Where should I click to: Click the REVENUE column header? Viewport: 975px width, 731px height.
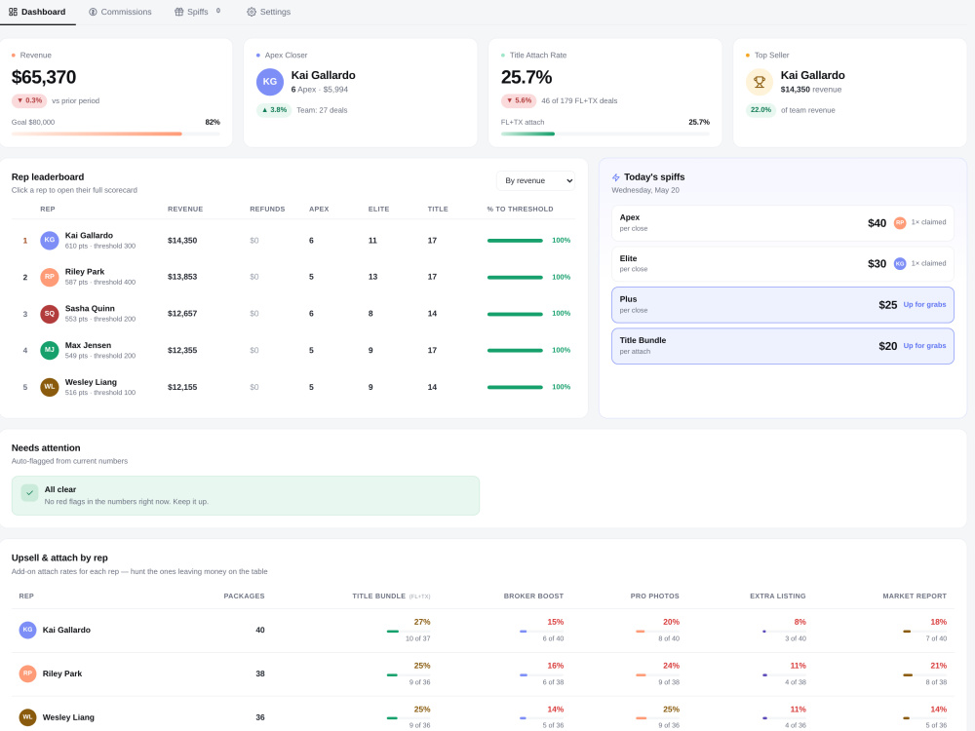pos(185,209)
